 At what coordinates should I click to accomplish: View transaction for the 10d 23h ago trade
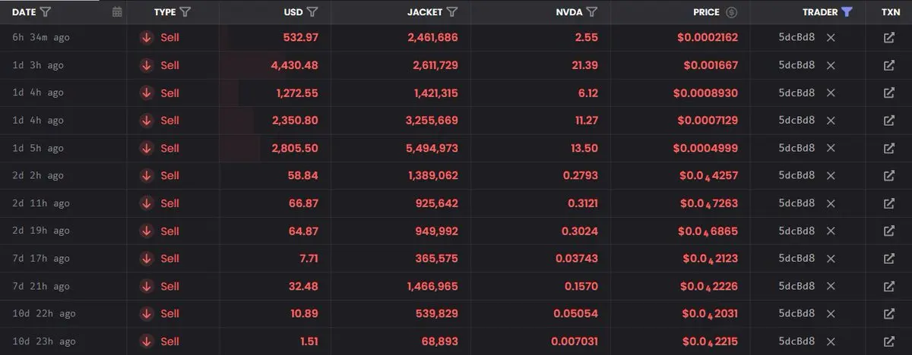(889, 341)
